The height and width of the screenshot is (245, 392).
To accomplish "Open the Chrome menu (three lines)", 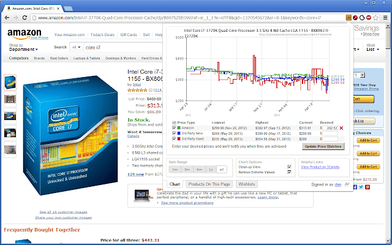I will point(384,18).
